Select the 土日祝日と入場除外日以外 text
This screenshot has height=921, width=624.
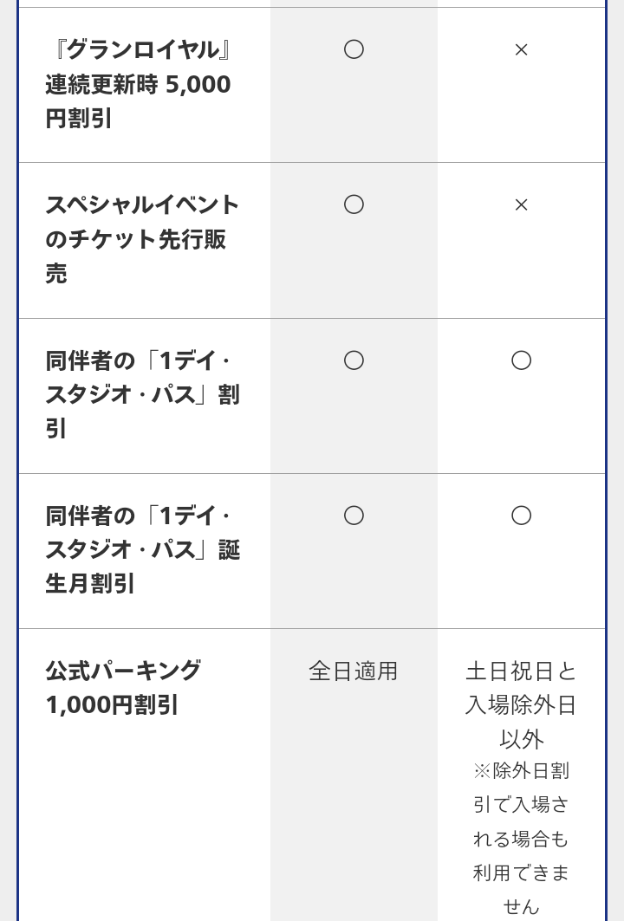[x=521, y=704]
